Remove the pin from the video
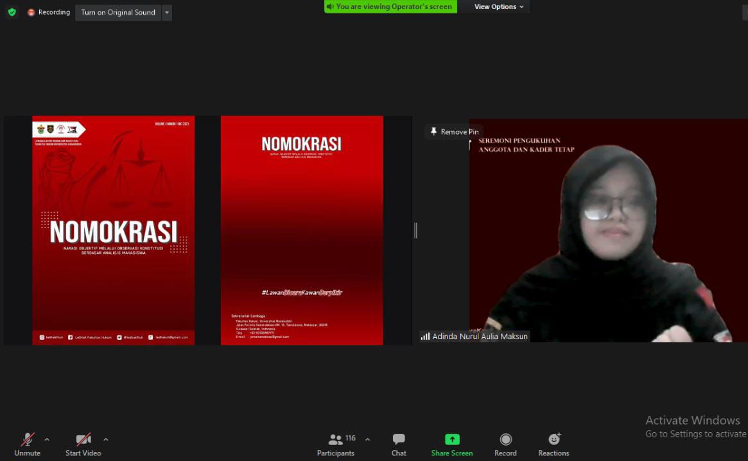This screenshot has width=748, height=461. 454,132
